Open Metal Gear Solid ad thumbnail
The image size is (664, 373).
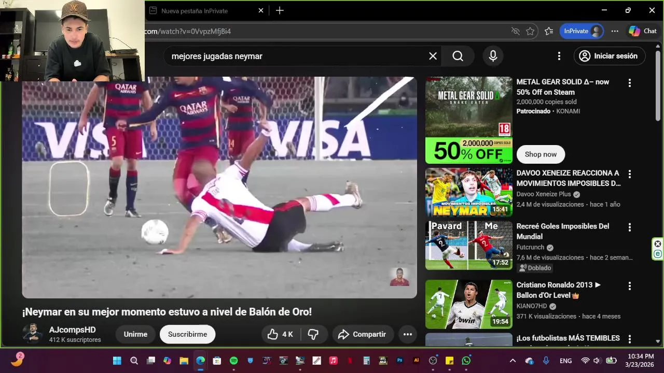[x=469, y=120]
